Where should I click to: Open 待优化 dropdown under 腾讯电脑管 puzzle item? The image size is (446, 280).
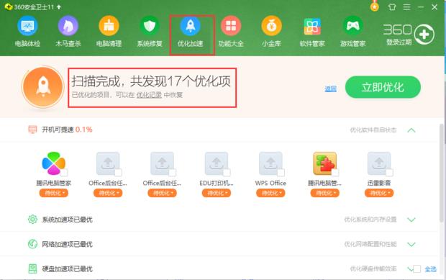325,193
